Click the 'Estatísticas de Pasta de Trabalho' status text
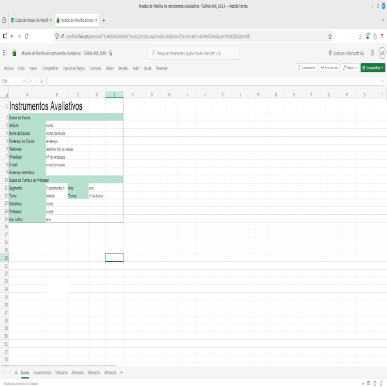 tap(21, 383)
